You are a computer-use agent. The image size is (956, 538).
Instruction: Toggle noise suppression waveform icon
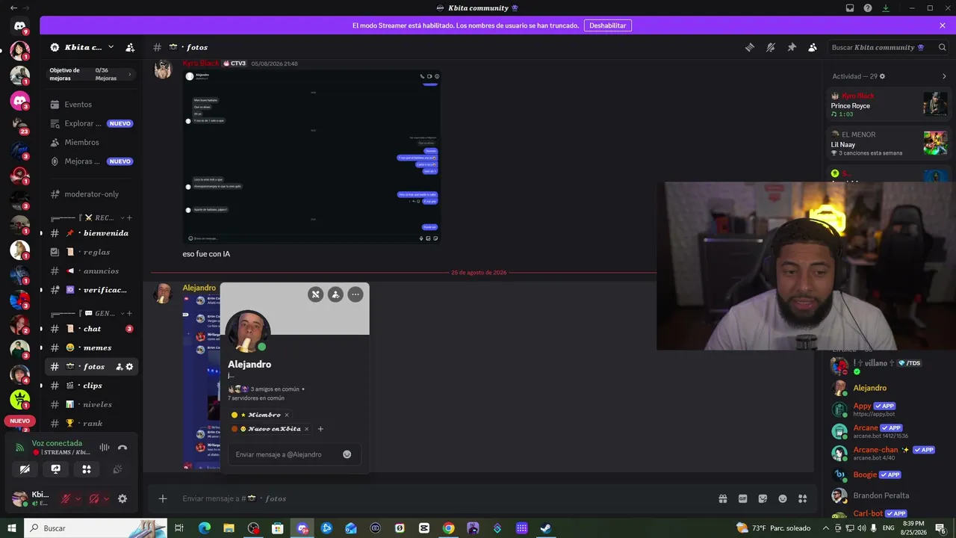(105, 448)
